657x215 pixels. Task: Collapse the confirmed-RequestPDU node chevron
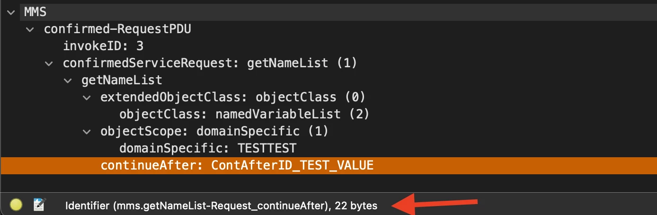point(30,29)
